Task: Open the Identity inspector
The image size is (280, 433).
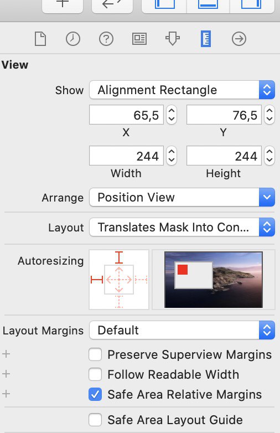Action: coord(139,39)
